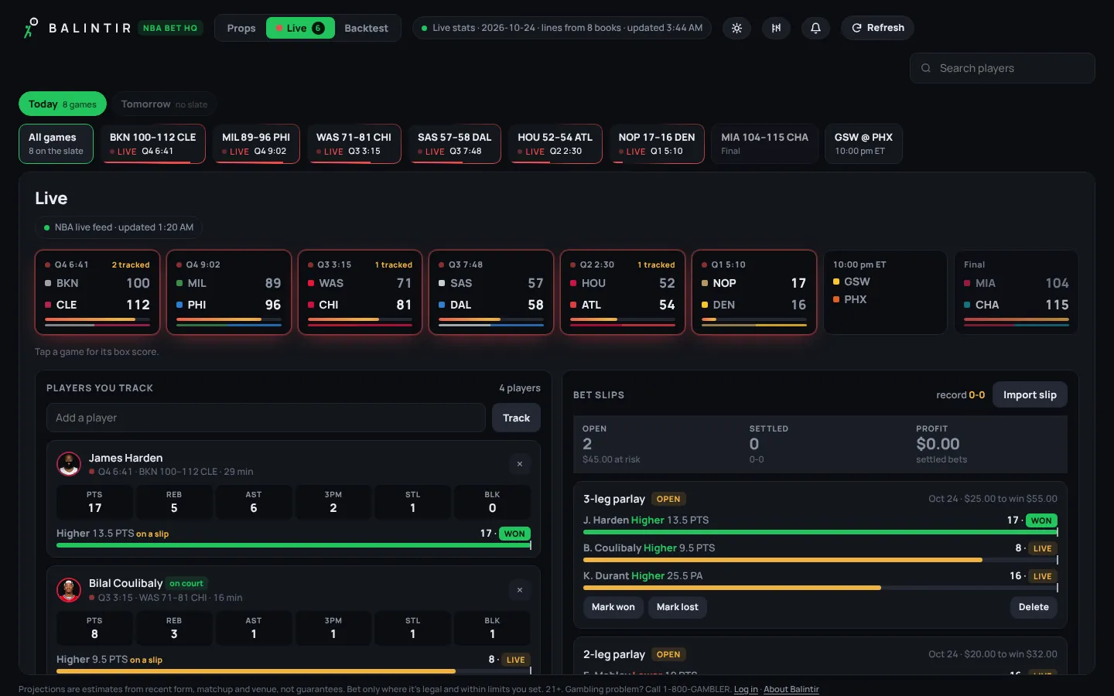This screenshot has height=696, width=1114.
Task: Open the MIA vs CHA final score card
Action: pos(1017,292)
